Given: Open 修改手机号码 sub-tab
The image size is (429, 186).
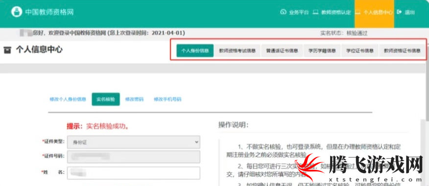Looking at the screenshot, I should click(167, 99).
